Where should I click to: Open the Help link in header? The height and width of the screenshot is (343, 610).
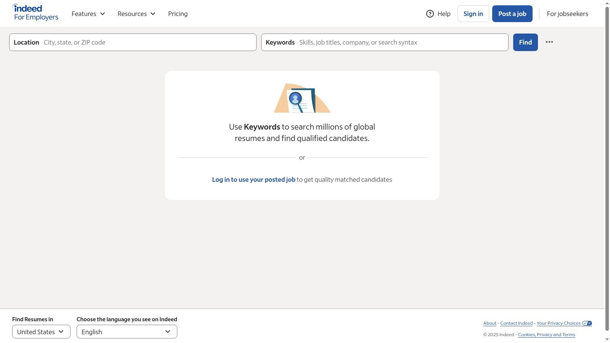(438, 14)
